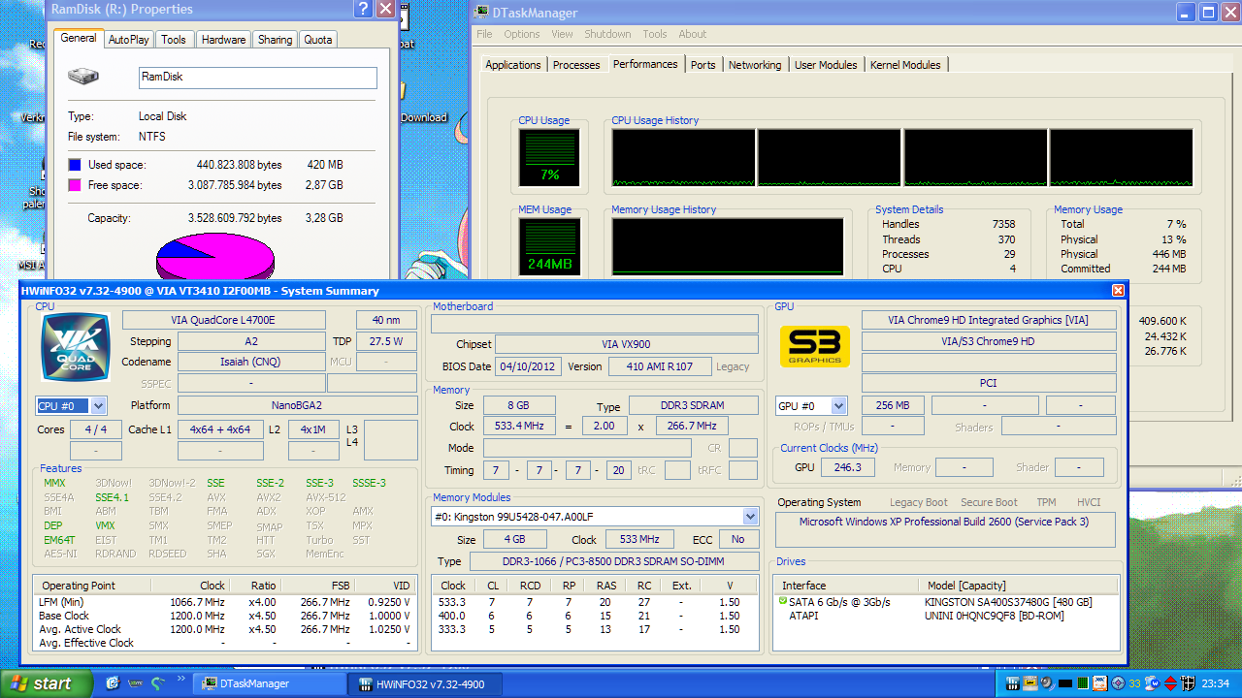Open the Shutdown menu in DTaskManager

click(607, 34)
